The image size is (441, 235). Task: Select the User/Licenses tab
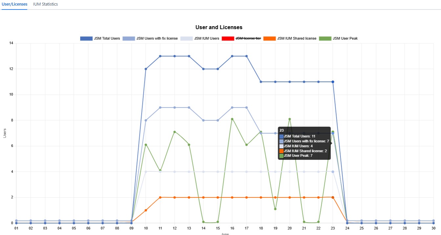[14, 4]
